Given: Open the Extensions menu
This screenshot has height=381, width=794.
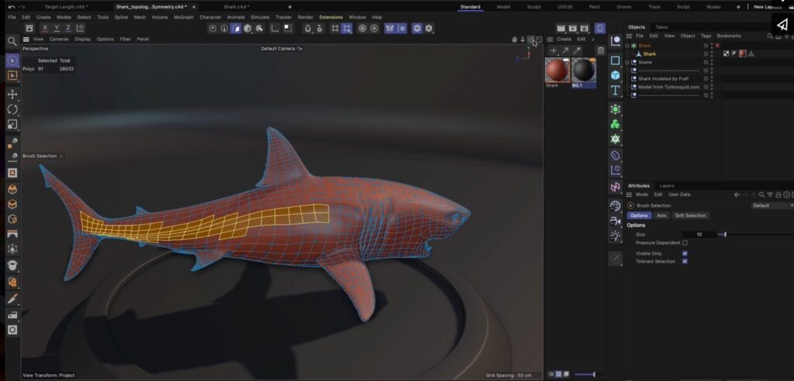Looking at the screenshot, I should tap(330, 17).
